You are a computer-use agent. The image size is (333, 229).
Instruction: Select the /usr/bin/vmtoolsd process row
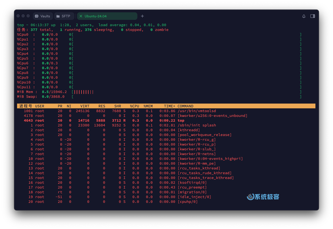(x=197, y=111)
